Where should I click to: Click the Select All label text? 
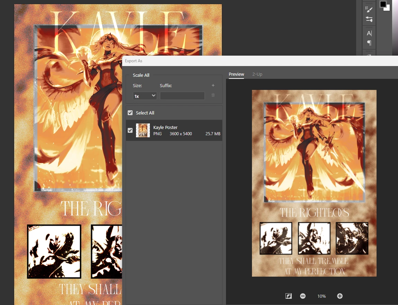145,113
